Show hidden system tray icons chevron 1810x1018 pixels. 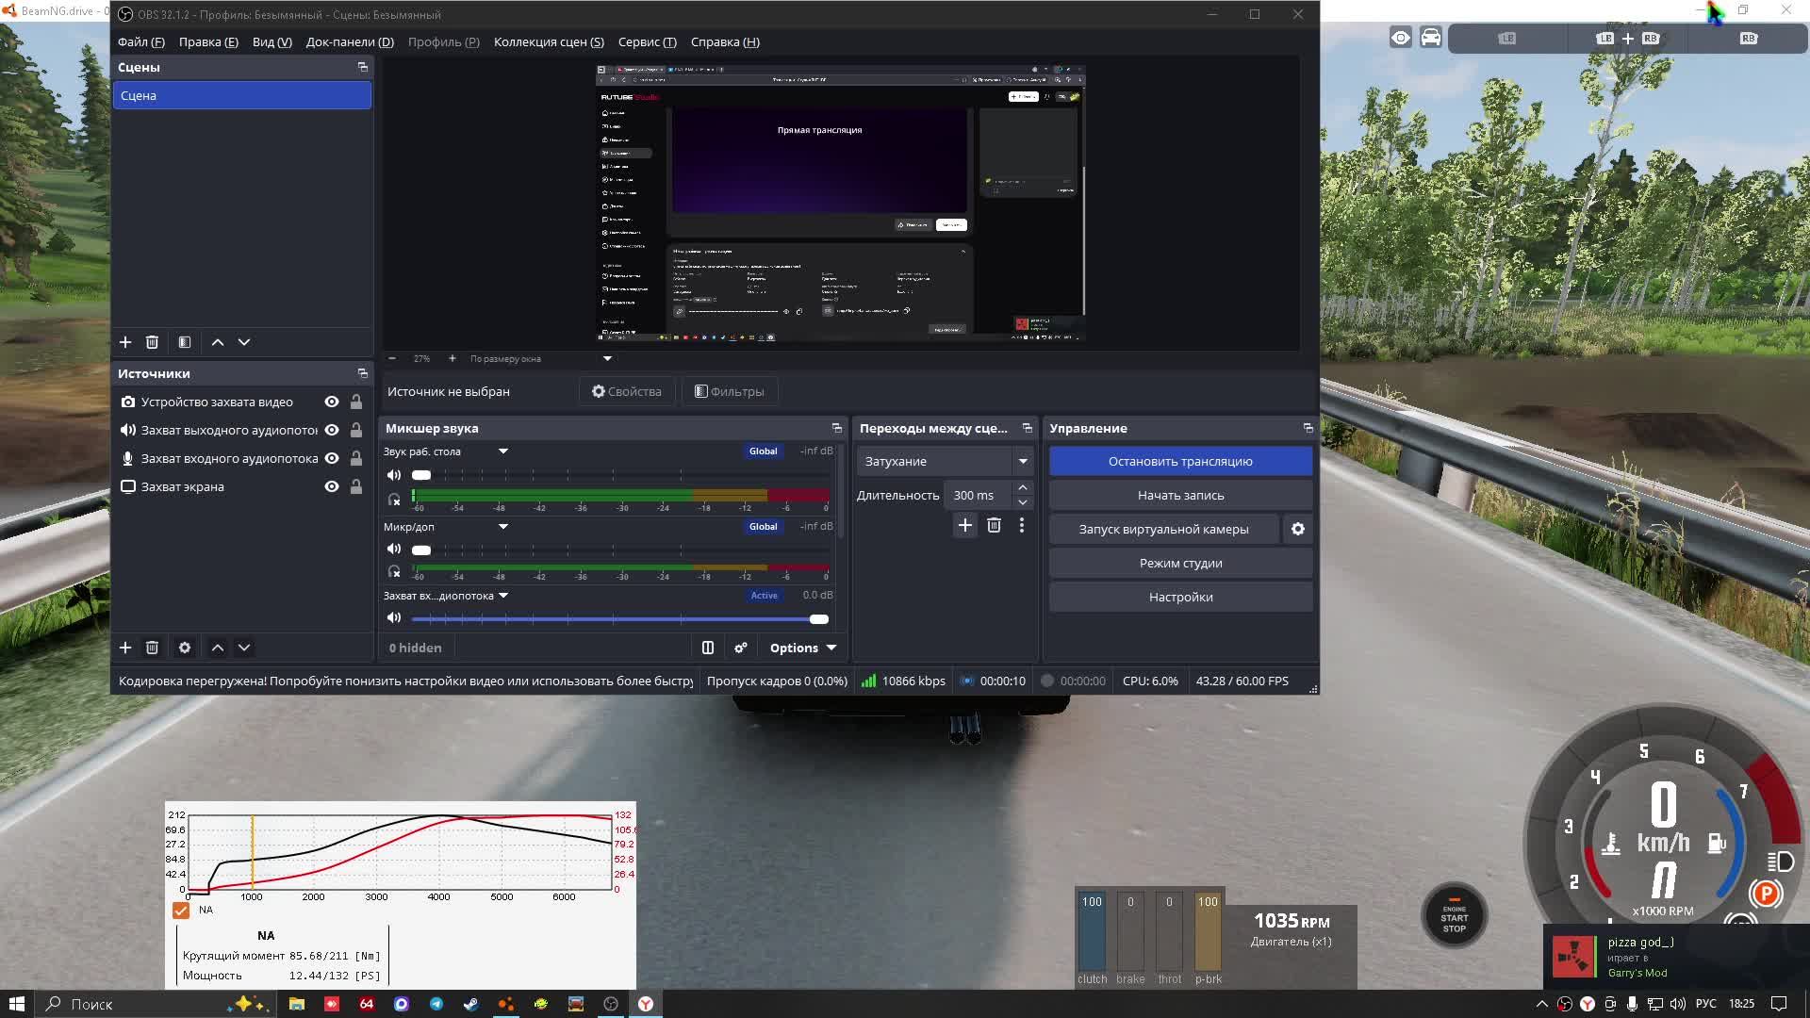[1542, 1004]
